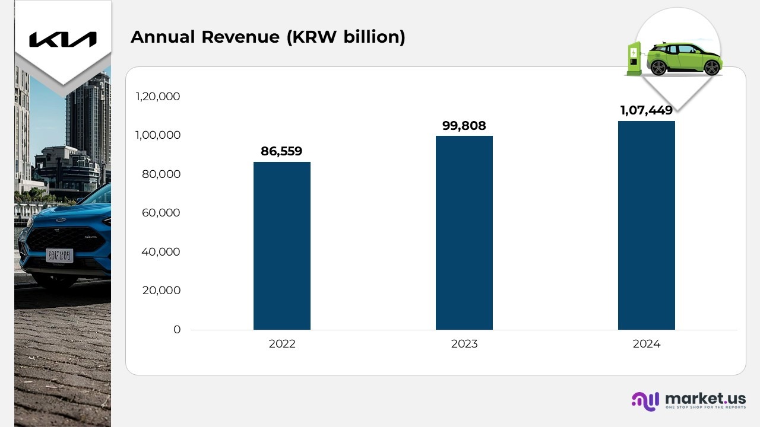This screenshot has height=427, width=760.
Task: Select the 2022 revenue bar
Action: pyautogui.click(x=282, y=246)
